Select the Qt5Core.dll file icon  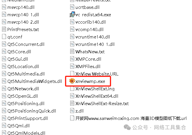pos(4,52)
